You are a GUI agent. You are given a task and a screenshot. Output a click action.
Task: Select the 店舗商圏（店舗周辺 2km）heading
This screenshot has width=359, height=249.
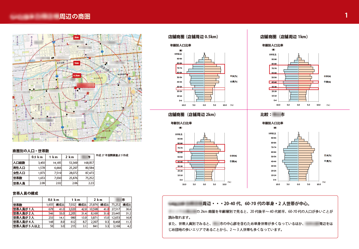192,115
